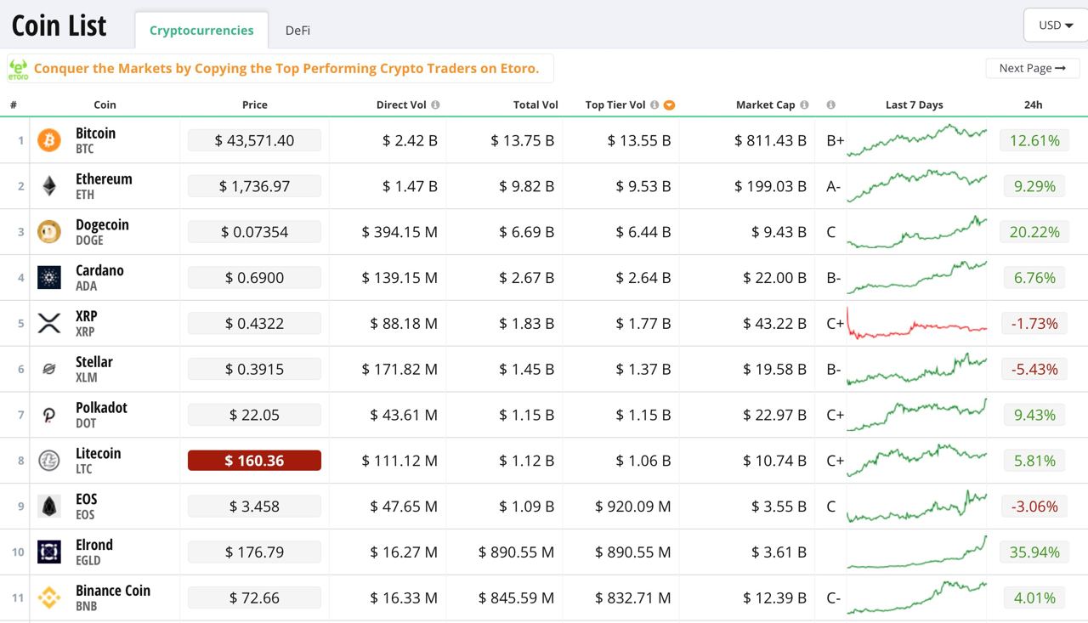The image size is (1088, 623).
Task: Sort by 24h column header
Action: [1034, 105]
